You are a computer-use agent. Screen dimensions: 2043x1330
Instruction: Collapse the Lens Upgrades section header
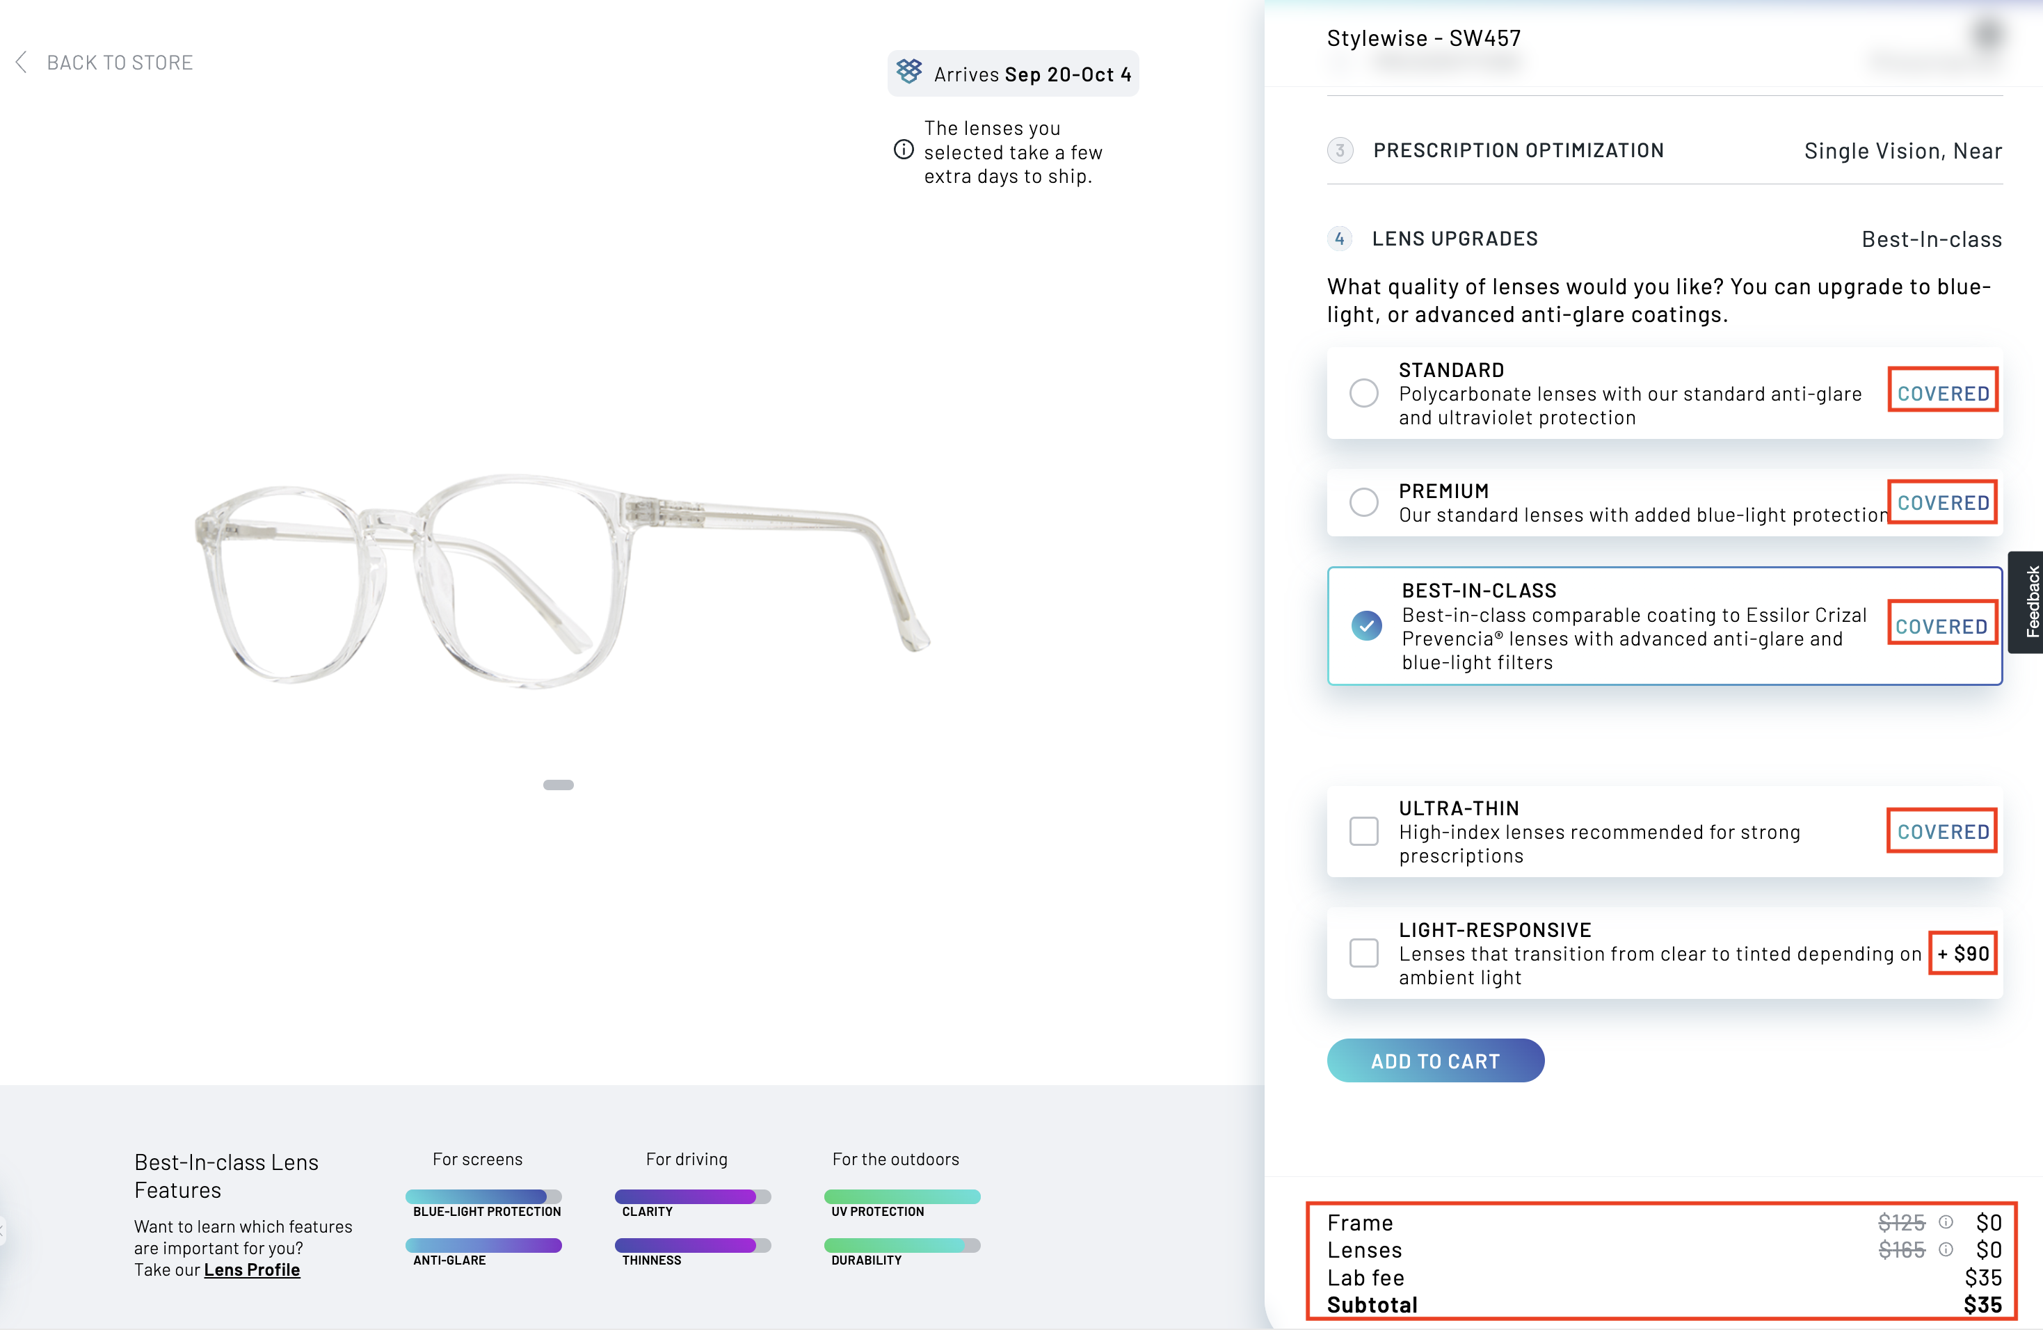tap(1454, 239)
